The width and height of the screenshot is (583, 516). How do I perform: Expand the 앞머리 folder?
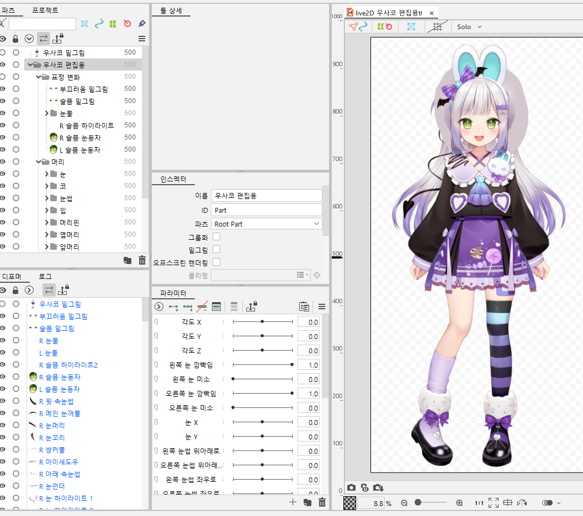[x=47, y=247]
